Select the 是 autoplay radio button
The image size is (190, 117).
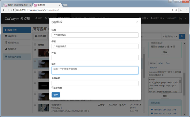pos(165,47)
